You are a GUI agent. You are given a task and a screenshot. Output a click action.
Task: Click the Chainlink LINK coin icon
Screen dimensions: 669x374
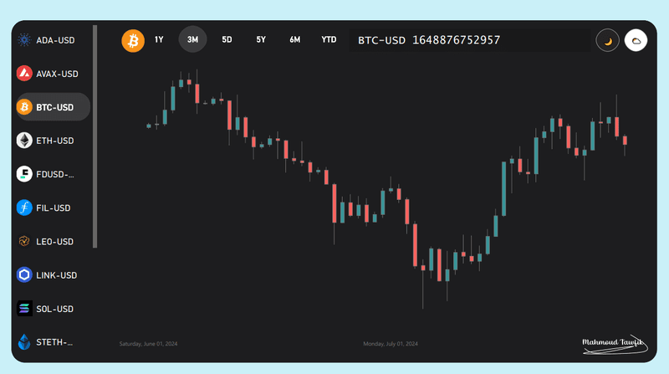pos(24,274)
